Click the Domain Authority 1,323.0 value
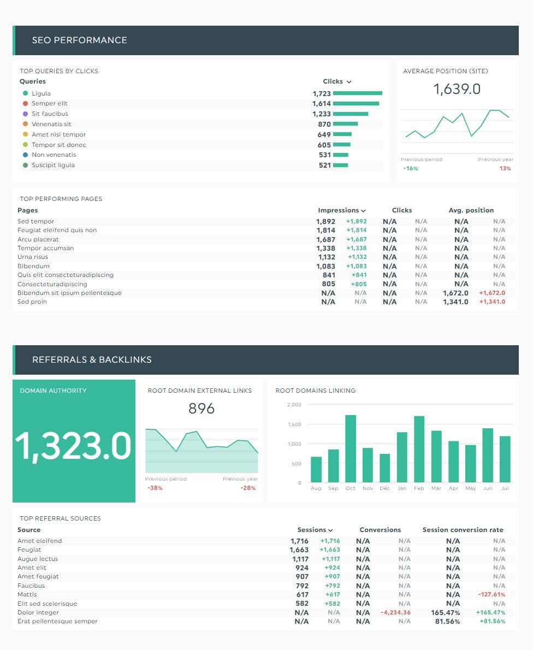Screen dimensions: 533x650 click(x=73, y=446)
